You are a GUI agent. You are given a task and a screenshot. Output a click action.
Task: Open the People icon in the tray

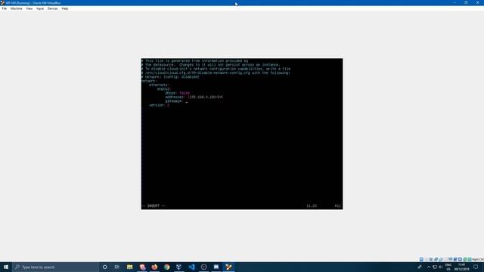click(420, 267)
